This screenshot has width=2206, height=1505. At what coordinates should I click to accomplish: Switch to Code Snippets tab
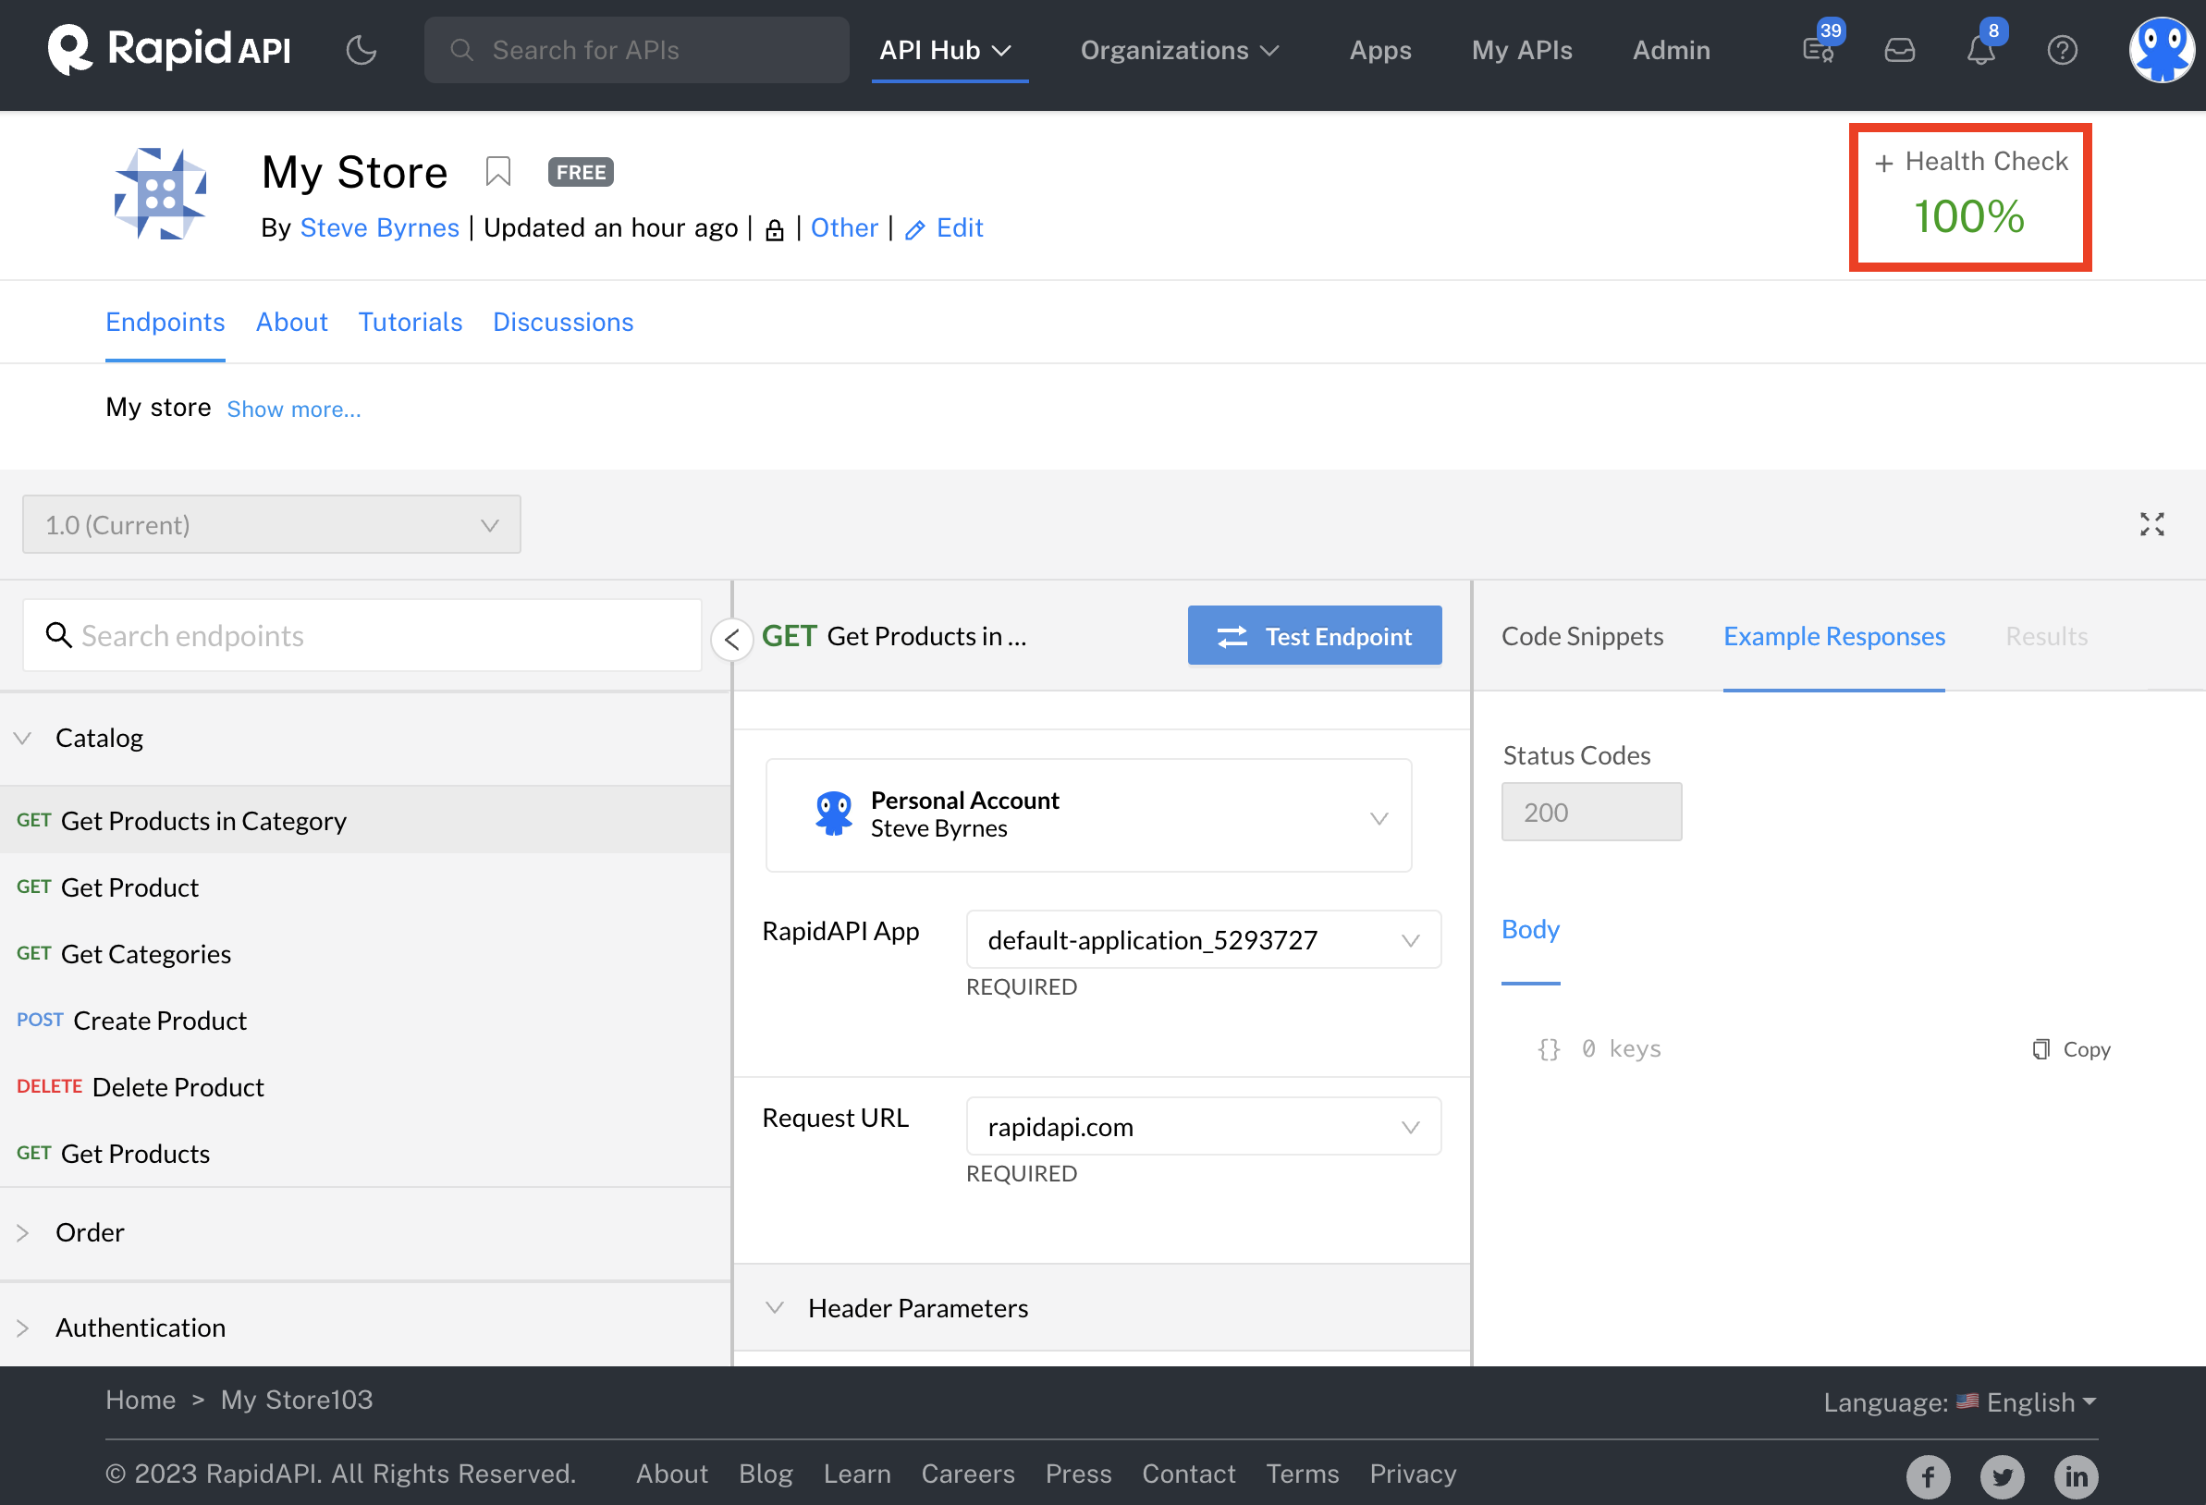(x=1582, y=635)
